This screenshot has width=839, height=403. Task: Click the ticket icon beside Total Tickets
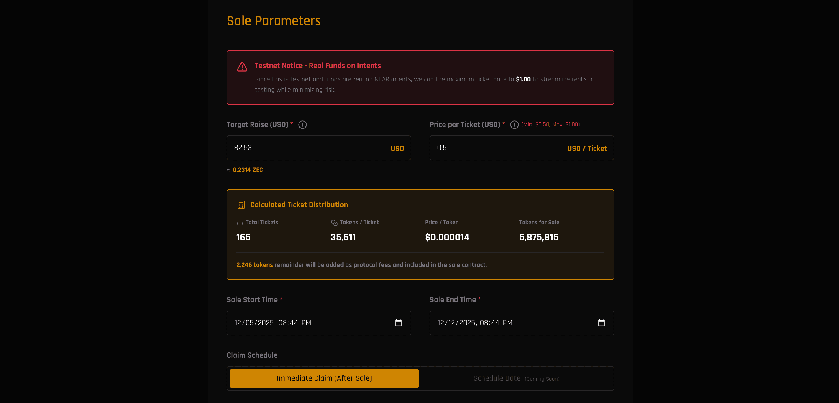click(x=240, y=222)
